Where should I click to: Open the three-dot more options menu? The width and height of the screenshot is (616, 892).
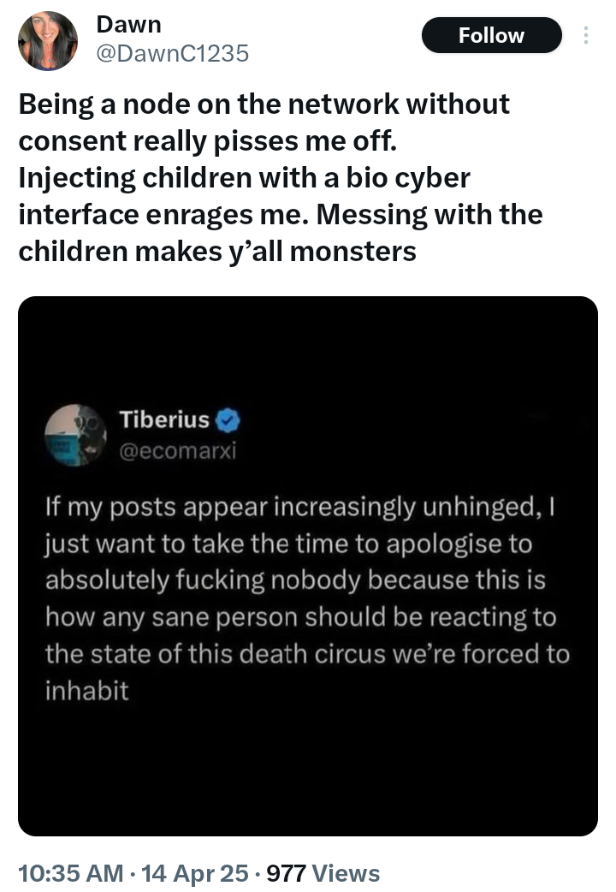coord(586,35)
